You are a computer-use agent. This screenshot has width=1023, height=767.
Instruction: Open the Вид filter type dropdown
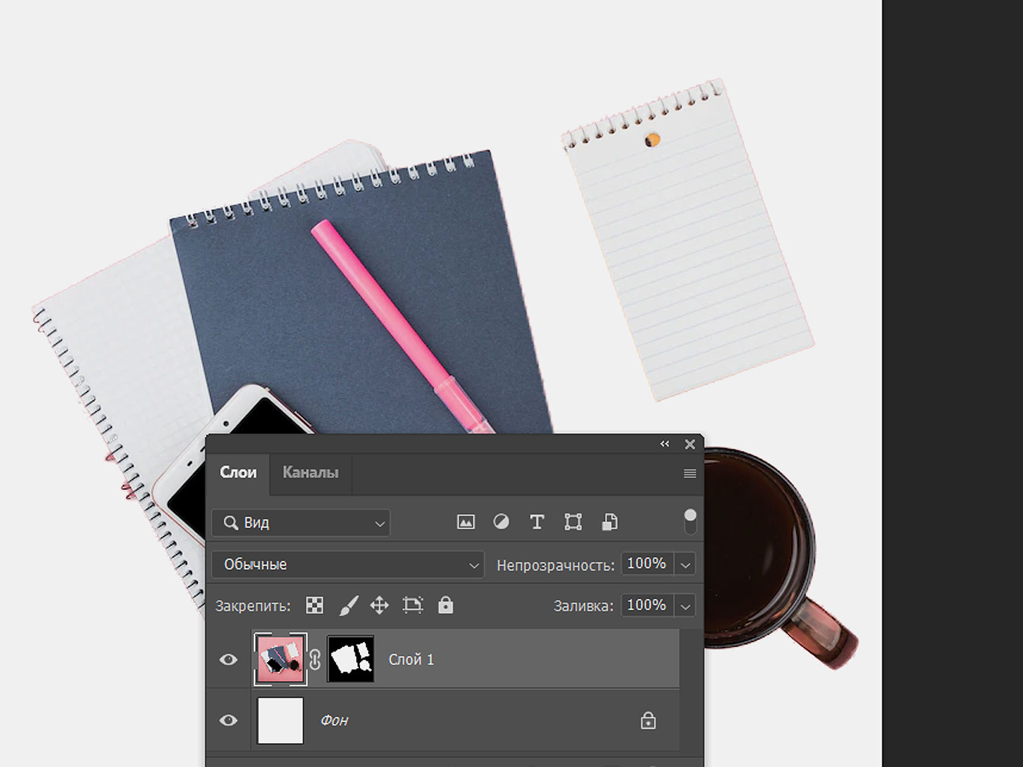coord(301,523)
